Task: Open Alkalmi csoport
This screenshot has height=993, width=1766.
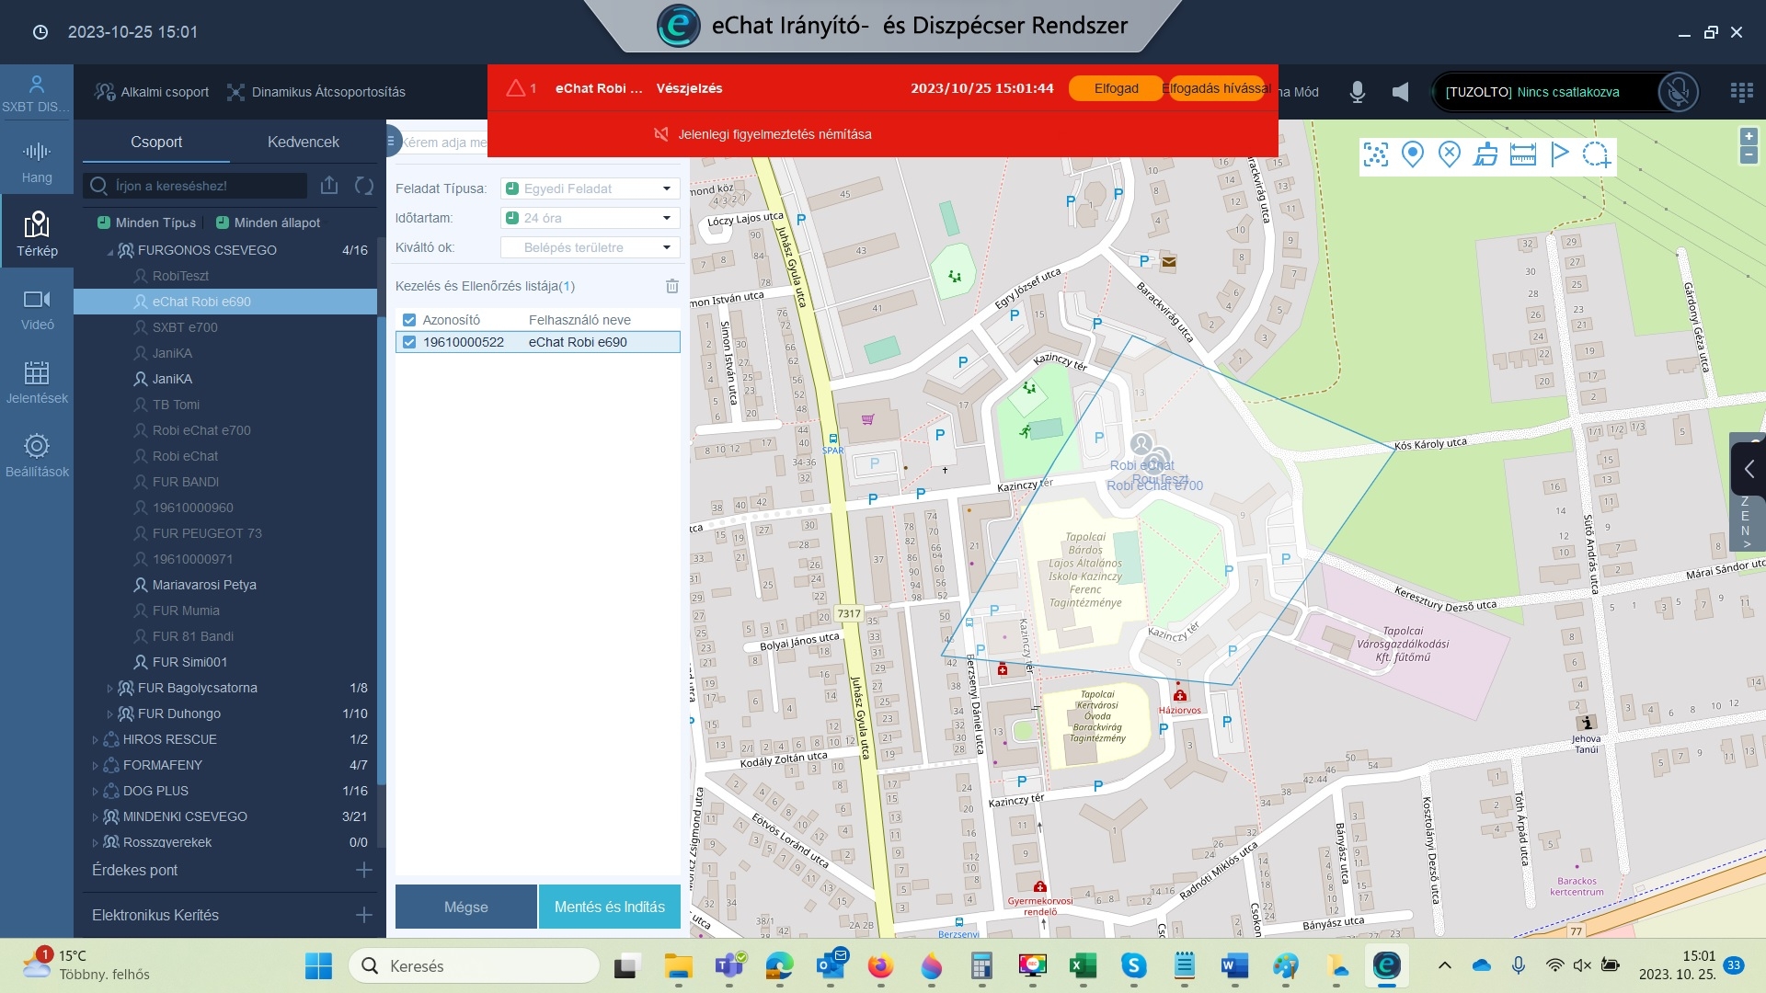Action: 152,92
